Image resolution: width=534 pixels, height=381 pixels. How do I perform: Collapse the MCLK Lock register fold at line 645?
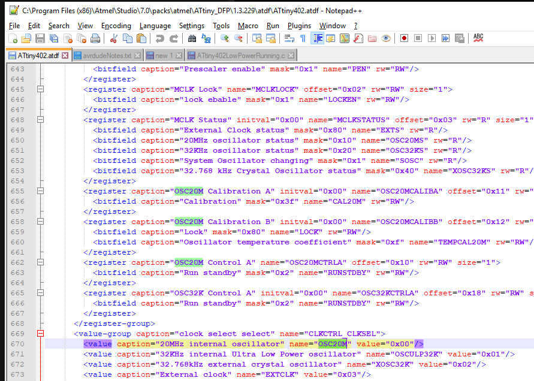click(x=41, y=89)
